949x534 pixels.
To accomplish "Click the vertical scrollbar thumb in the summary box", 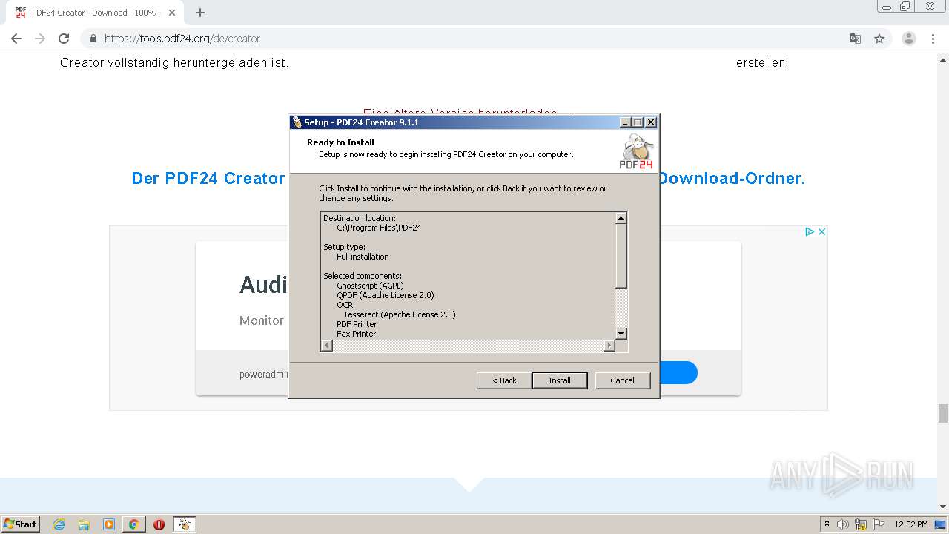I will (621, 255).
